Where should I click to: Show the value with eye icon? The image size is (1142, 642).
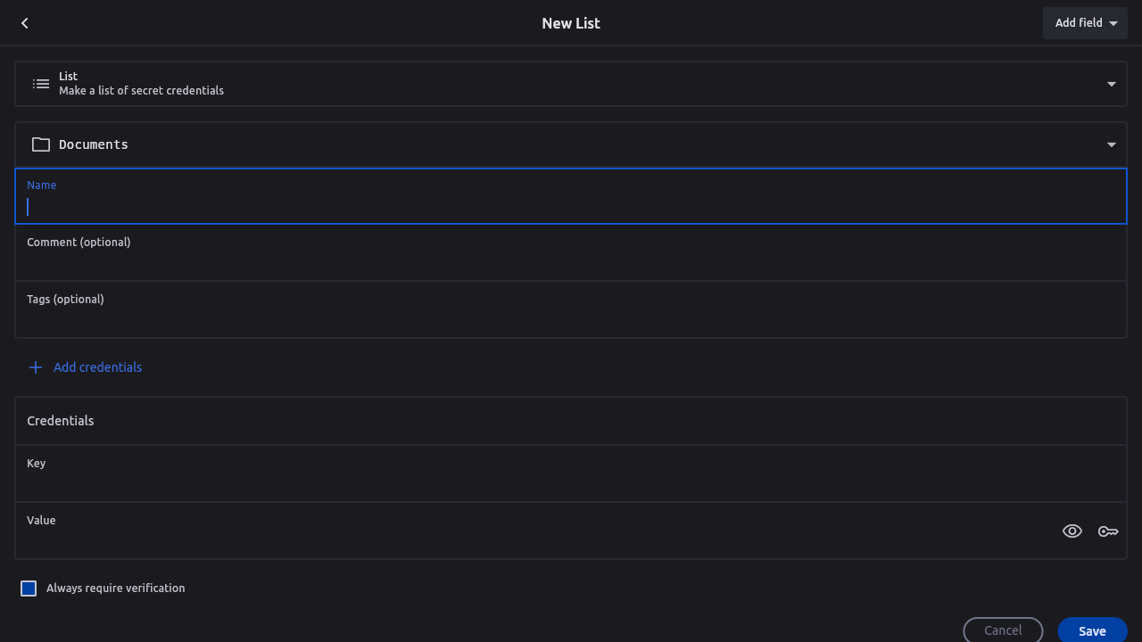[1072, 531]
